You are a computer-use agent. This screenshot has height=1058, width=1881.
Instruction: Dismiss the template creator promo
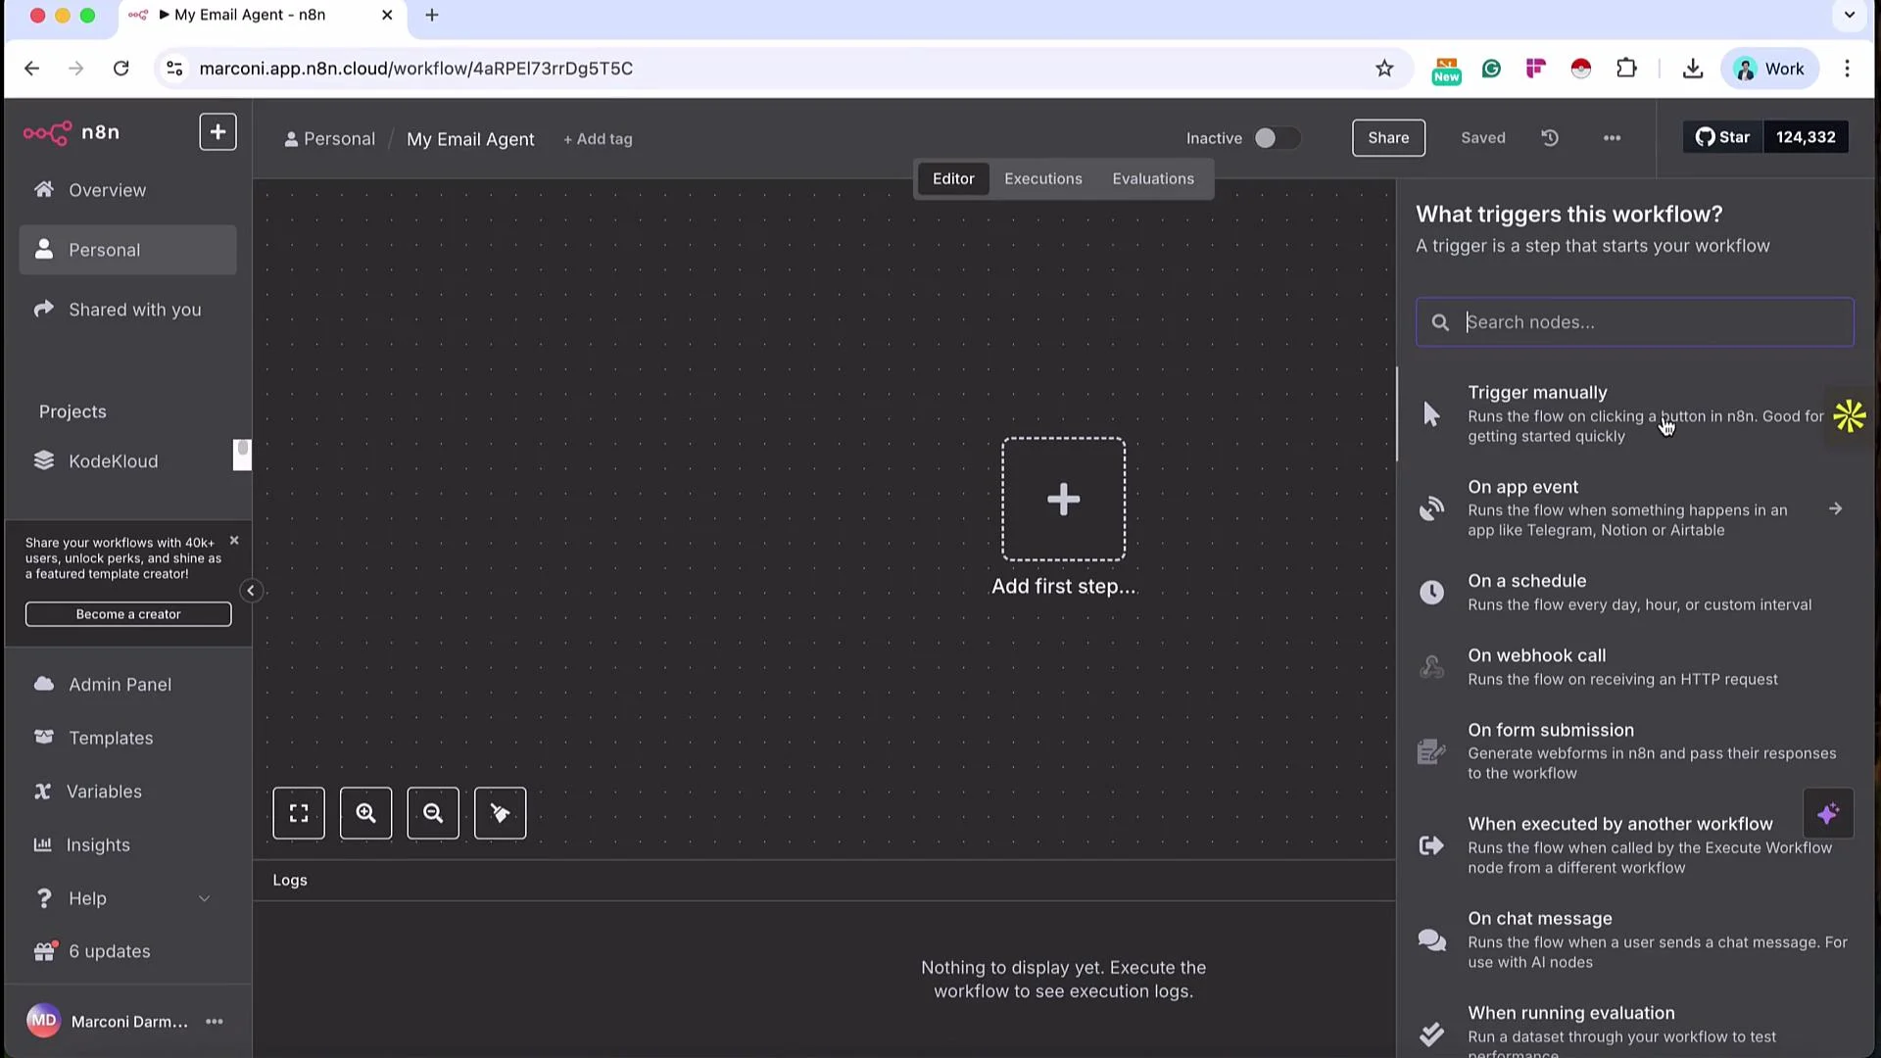pyautogui.click(x=234, y=541)
